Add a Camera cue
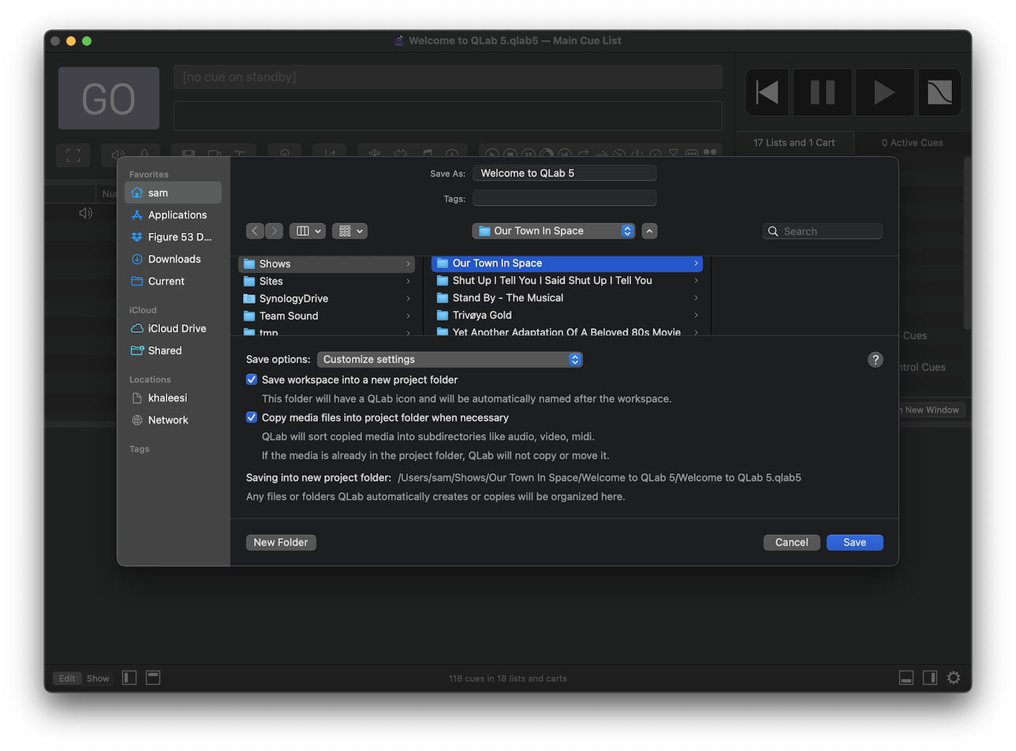The image size is (1016, 751). (213, 155)
